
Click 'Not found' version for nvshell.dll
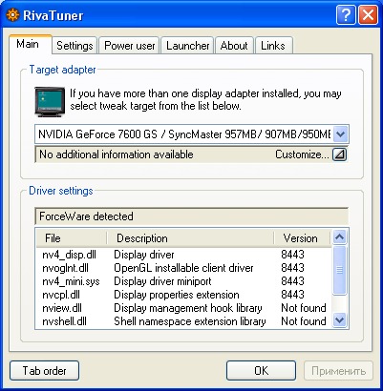pos(304,321)
